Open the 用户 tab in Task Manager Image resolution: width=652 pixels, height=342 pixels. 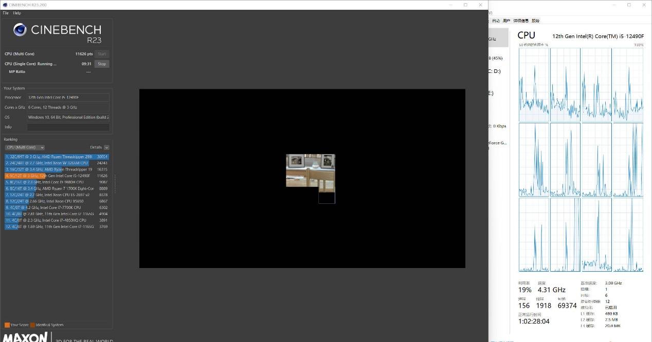click(x=506, y=21)
